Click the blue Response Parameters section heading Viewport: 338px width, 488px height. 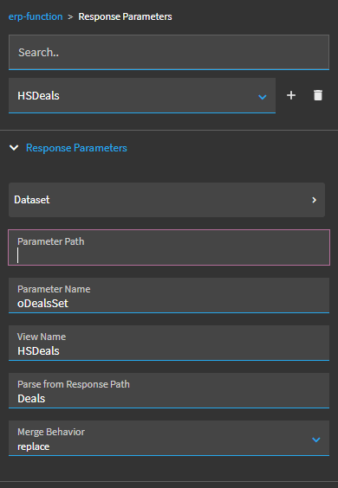[76, 147]
